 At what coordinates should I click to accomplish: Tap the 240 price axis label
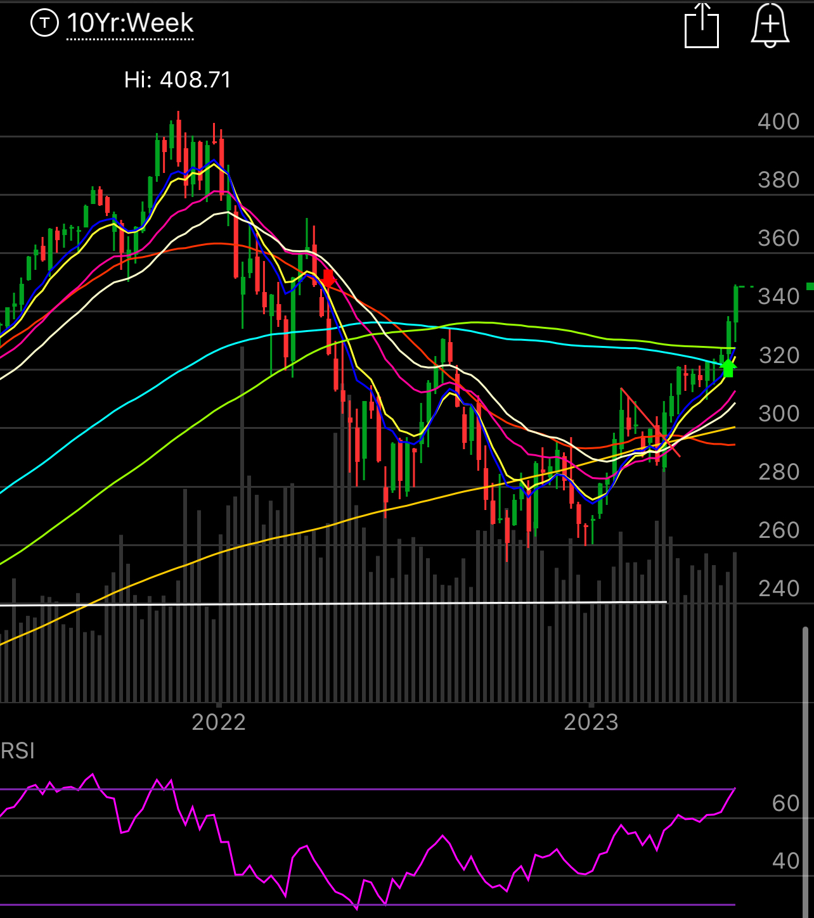pos(779,589)
